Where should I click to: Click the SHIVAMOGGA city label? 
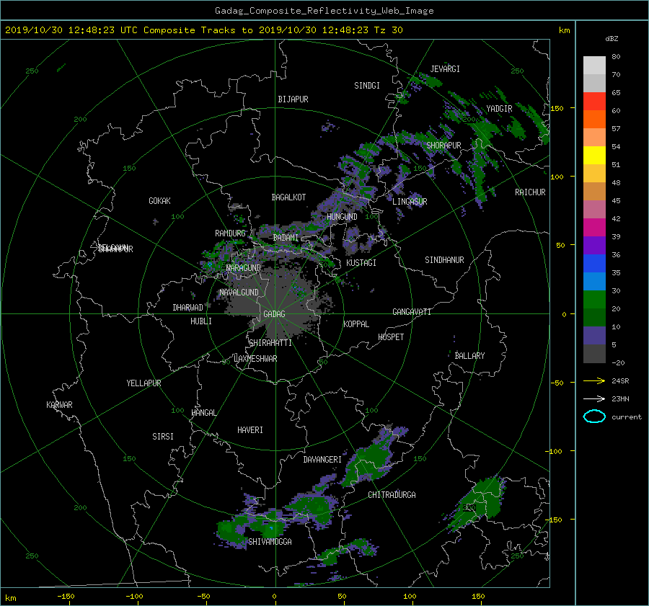[x=270, y=541]
